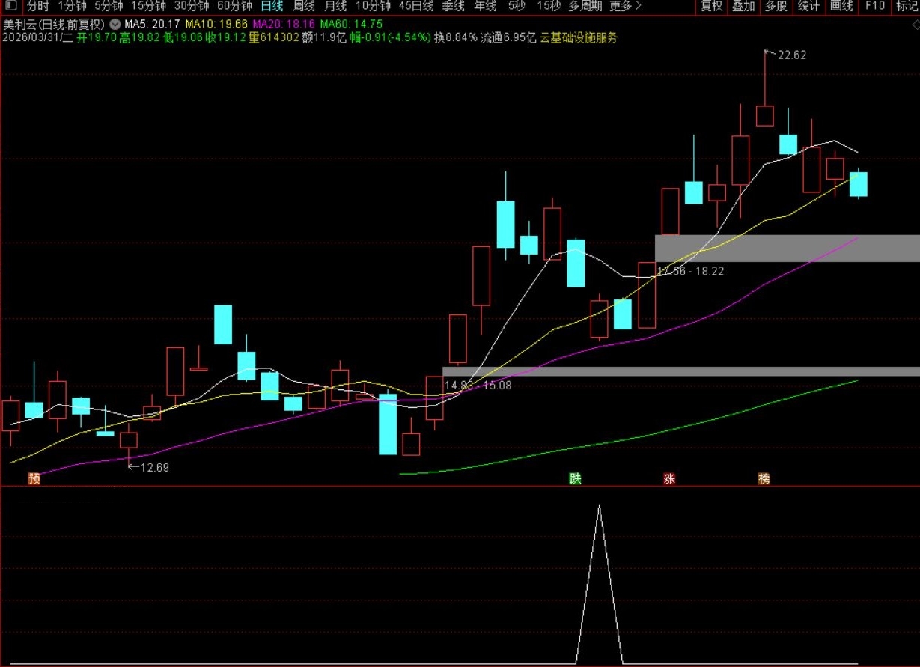920x667 pixels.
Task: Toggle the panel layout icon at top-left
Action: click(10, 6)
